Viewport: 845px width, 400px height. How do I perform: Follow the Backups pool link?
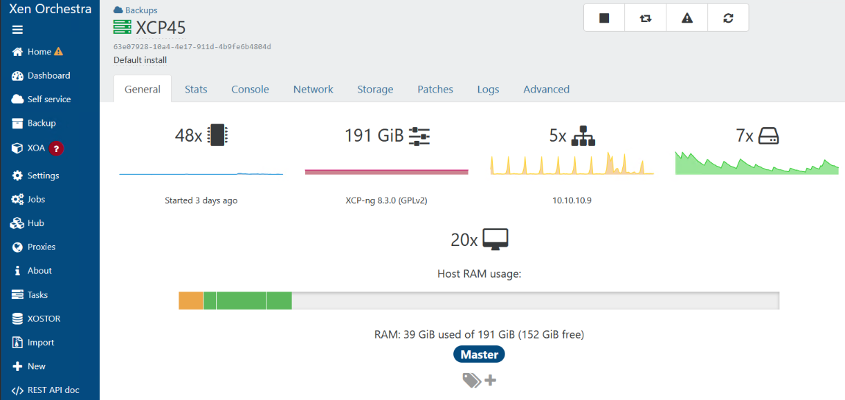tap(140, 10)
